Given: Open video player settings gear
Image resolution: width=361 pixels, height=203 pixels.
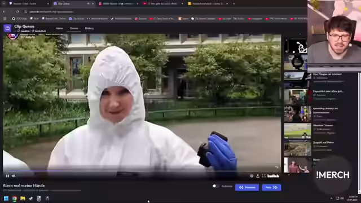Looking at the screenshot, I should tap(252, 176).
